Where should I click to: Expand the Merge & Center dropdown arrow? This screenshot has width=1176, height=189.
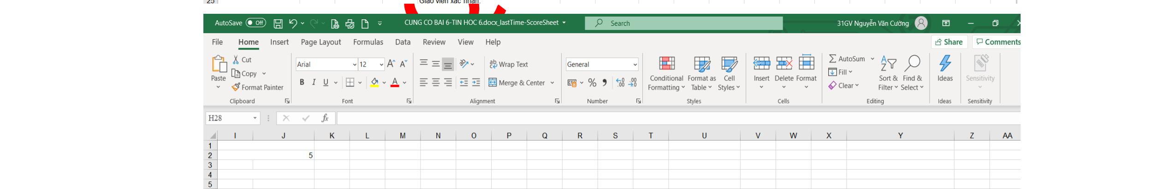point(552,83)
